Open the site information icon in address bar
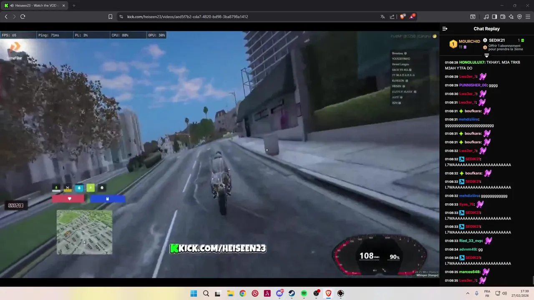This screenshot has width=534, height=300. pos(121,17)
